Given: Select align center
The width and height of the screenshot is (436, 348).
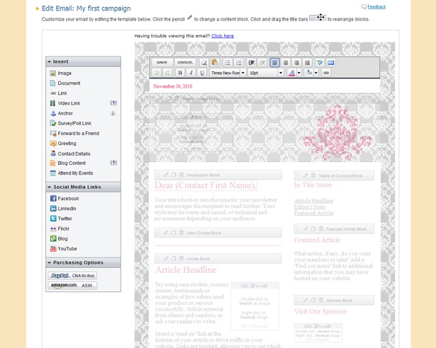Looking at the screenshot, I should (285, 63).
